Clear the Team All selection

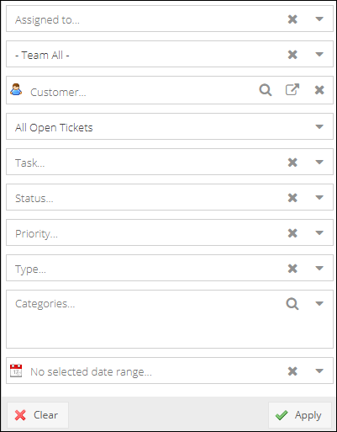[292, 55]
